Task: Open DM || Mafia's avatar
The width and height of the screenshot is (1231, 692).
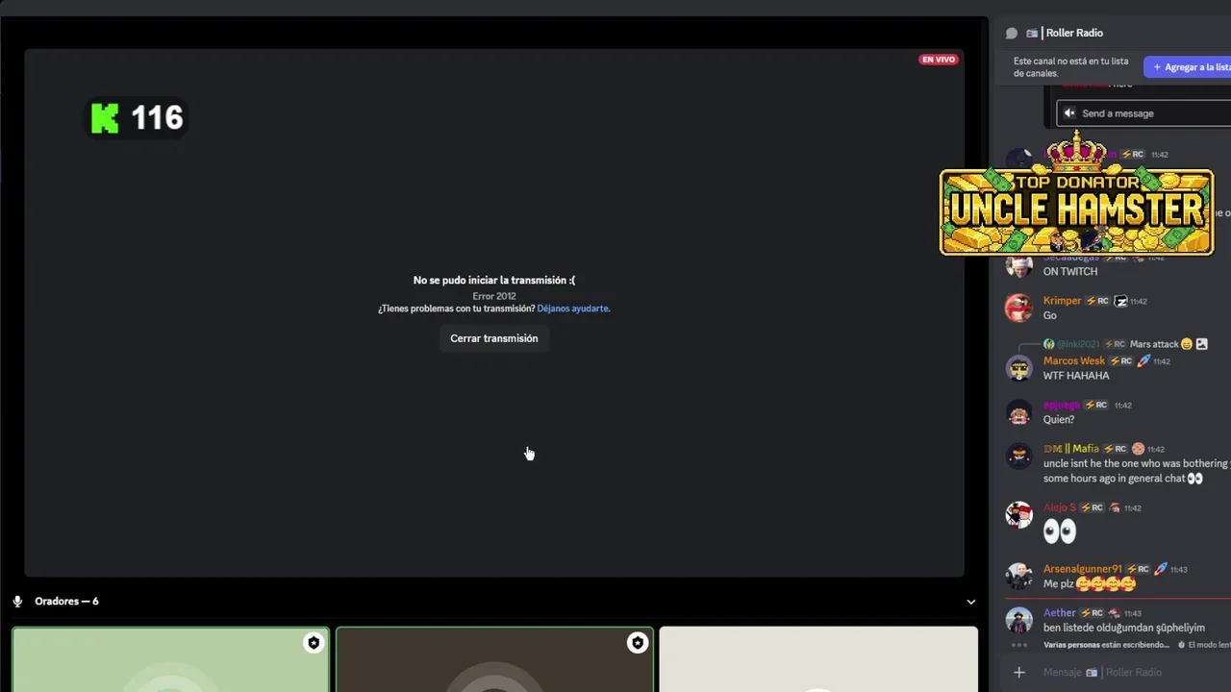Action: (1018, 457)
